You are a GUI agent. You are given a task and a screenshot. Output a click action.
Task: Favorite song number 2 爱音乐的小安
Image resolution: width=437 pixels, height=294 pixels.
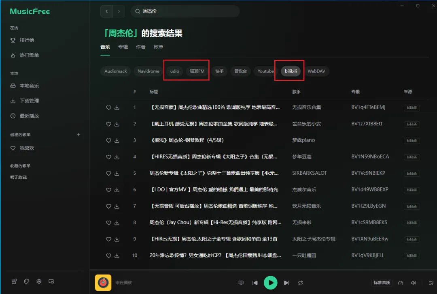tap(108, 124)
